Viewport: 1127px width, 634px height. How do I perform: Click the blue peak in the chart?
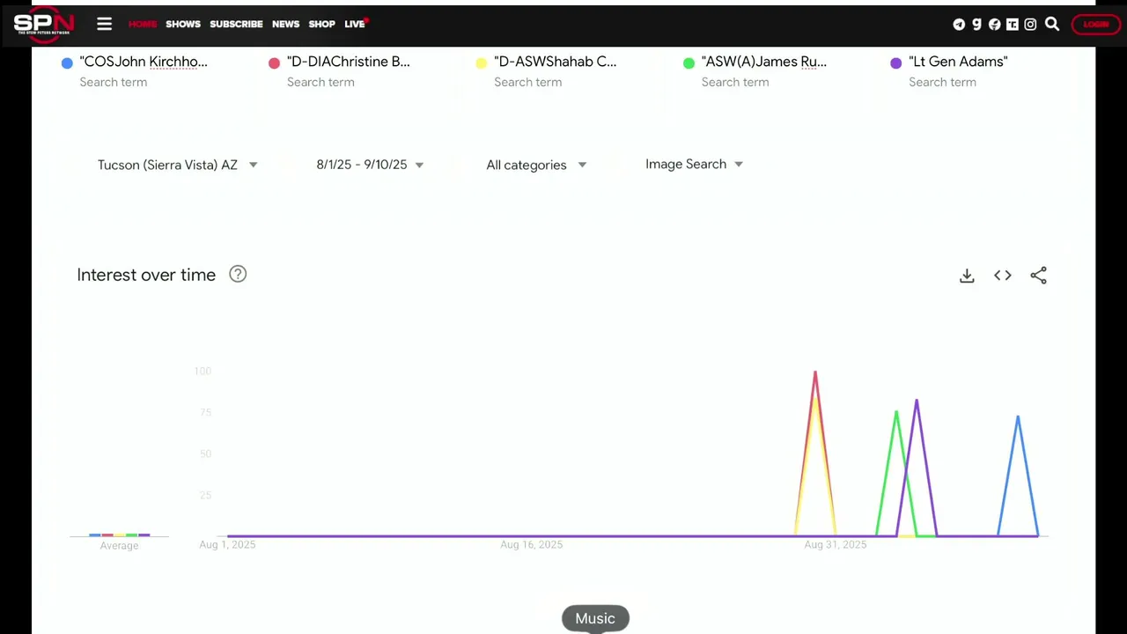1018,418
